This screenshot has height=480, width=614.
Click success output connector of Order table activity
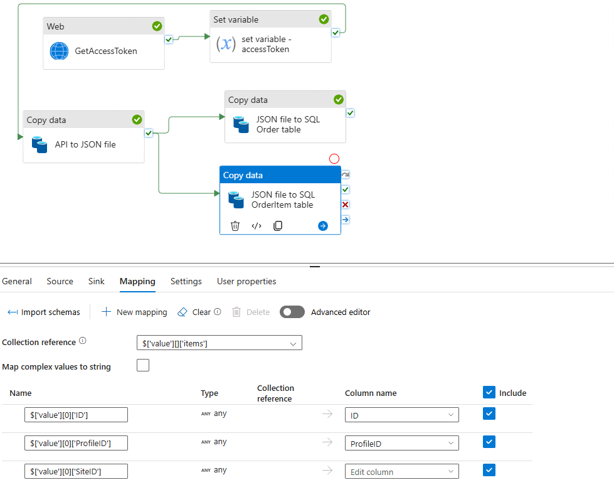[351, 113]
